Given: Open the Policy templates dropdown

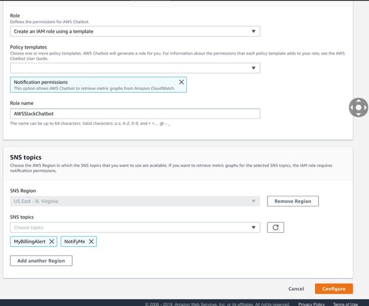Looking at the screenshot, I should coord(135,68).
